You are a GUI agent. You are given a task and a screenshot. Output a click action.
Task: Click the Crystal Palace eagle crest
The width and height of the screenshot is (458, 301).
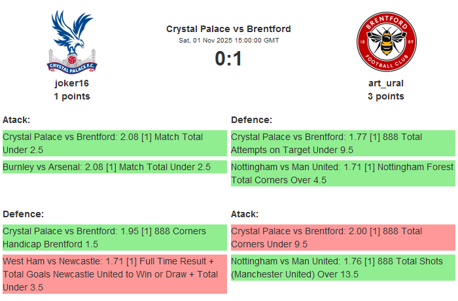pos(72,41)
